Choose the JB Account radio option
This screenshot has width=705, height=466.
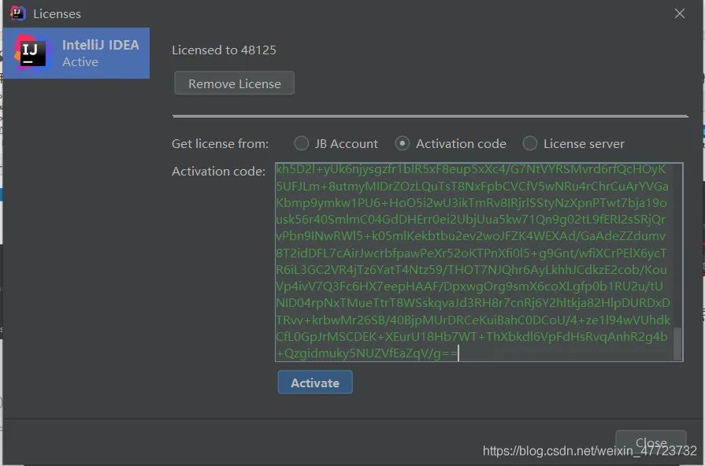[x=302, y=143]
